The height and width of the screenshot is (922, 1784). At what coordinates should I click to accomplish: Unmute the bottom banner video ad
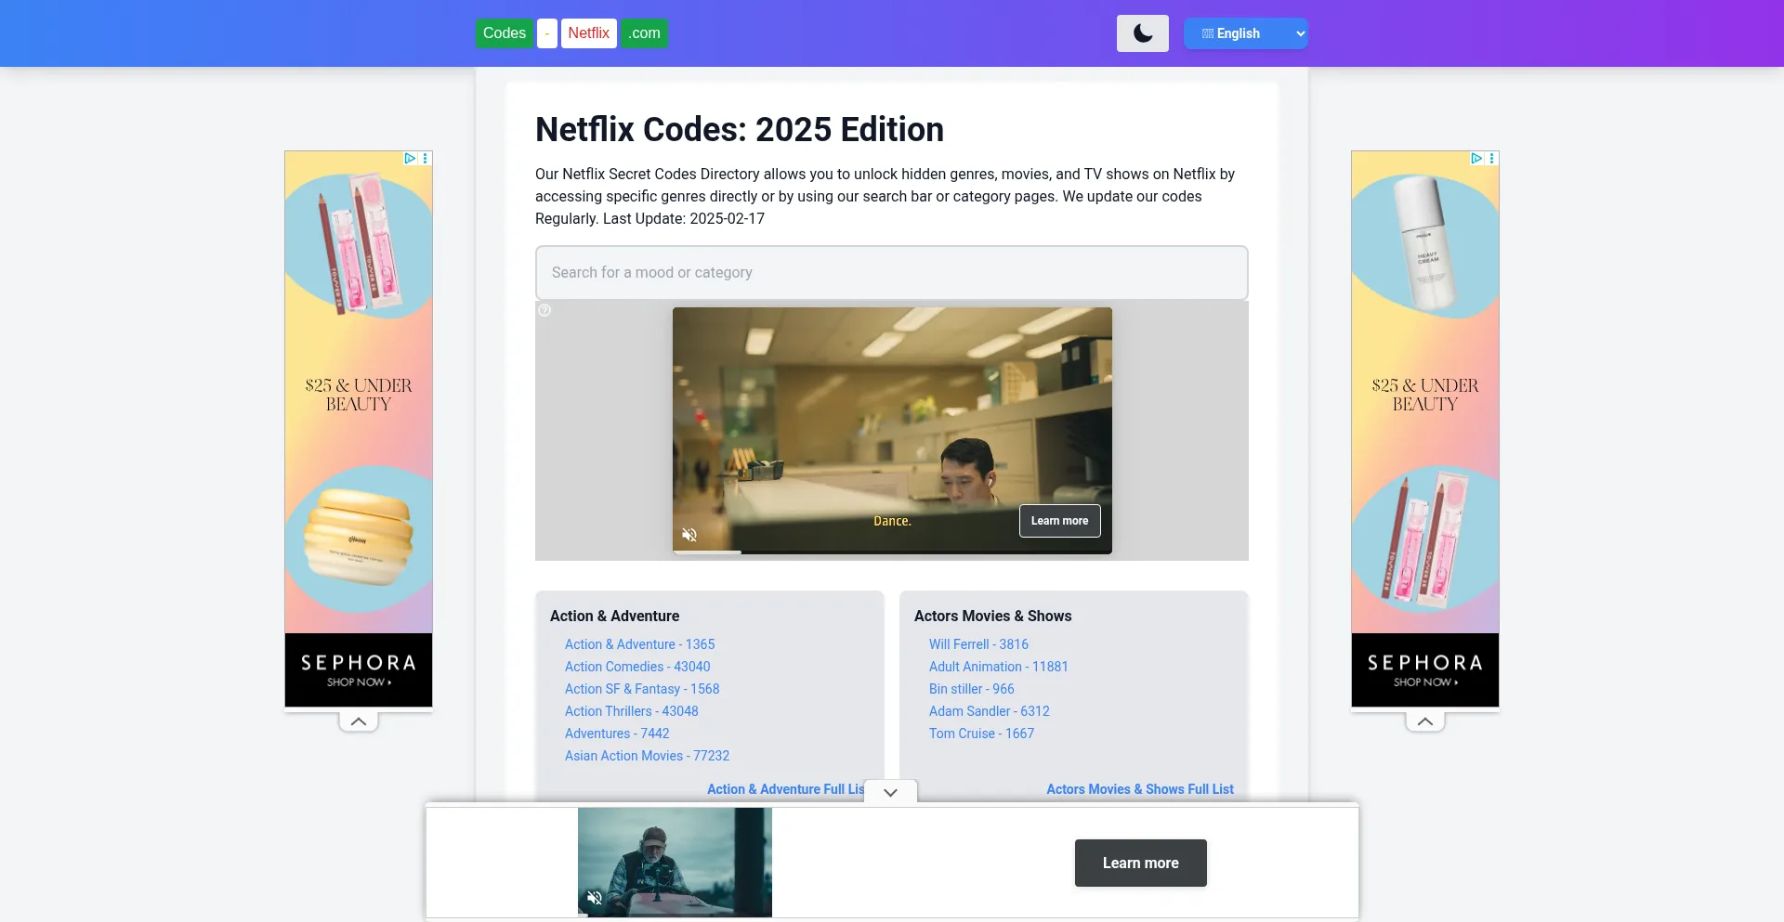coord(595,898)
